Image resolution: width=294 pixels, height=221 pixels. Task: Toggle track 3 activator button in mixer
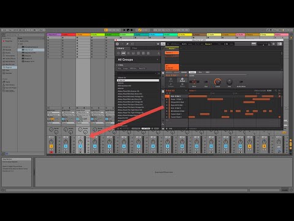pyautogui.click(x=80, y=146)
